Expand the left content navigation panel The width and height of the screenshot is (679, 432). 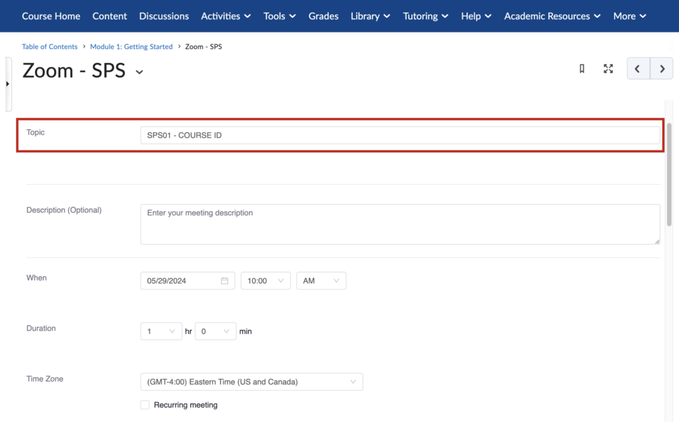click(7, 84)
